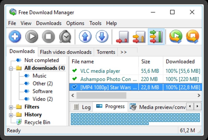
Task: Click the 61,2 M status bar value
Action: coord(187,130)
